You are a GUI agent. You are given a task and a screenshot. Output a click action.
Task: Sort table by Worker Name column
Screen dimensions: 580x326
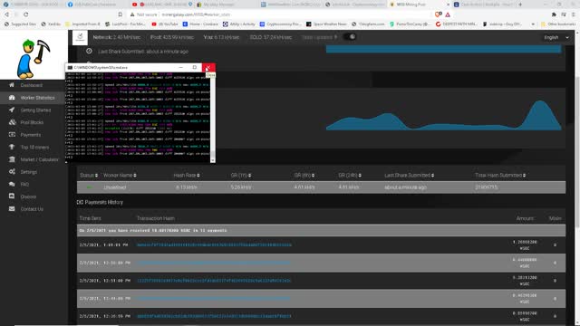pos(135,175)
